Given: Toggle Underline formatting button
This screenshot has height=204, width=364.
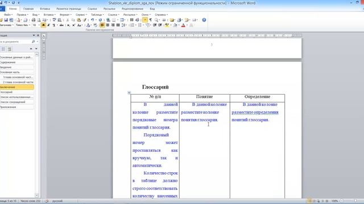Looking at the screenshot, I should pos(54,25).
